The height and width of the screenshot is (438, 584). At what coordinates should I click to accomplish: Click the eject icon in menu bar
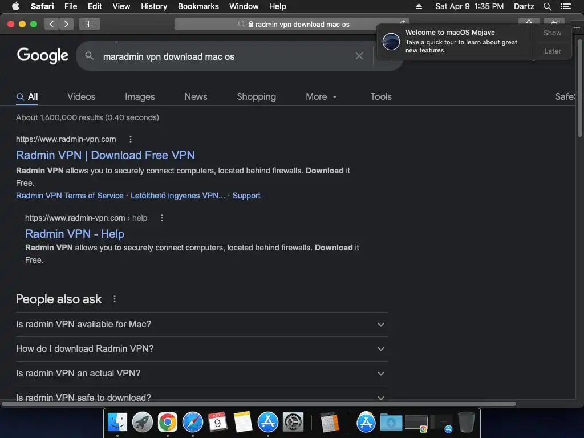419,6
